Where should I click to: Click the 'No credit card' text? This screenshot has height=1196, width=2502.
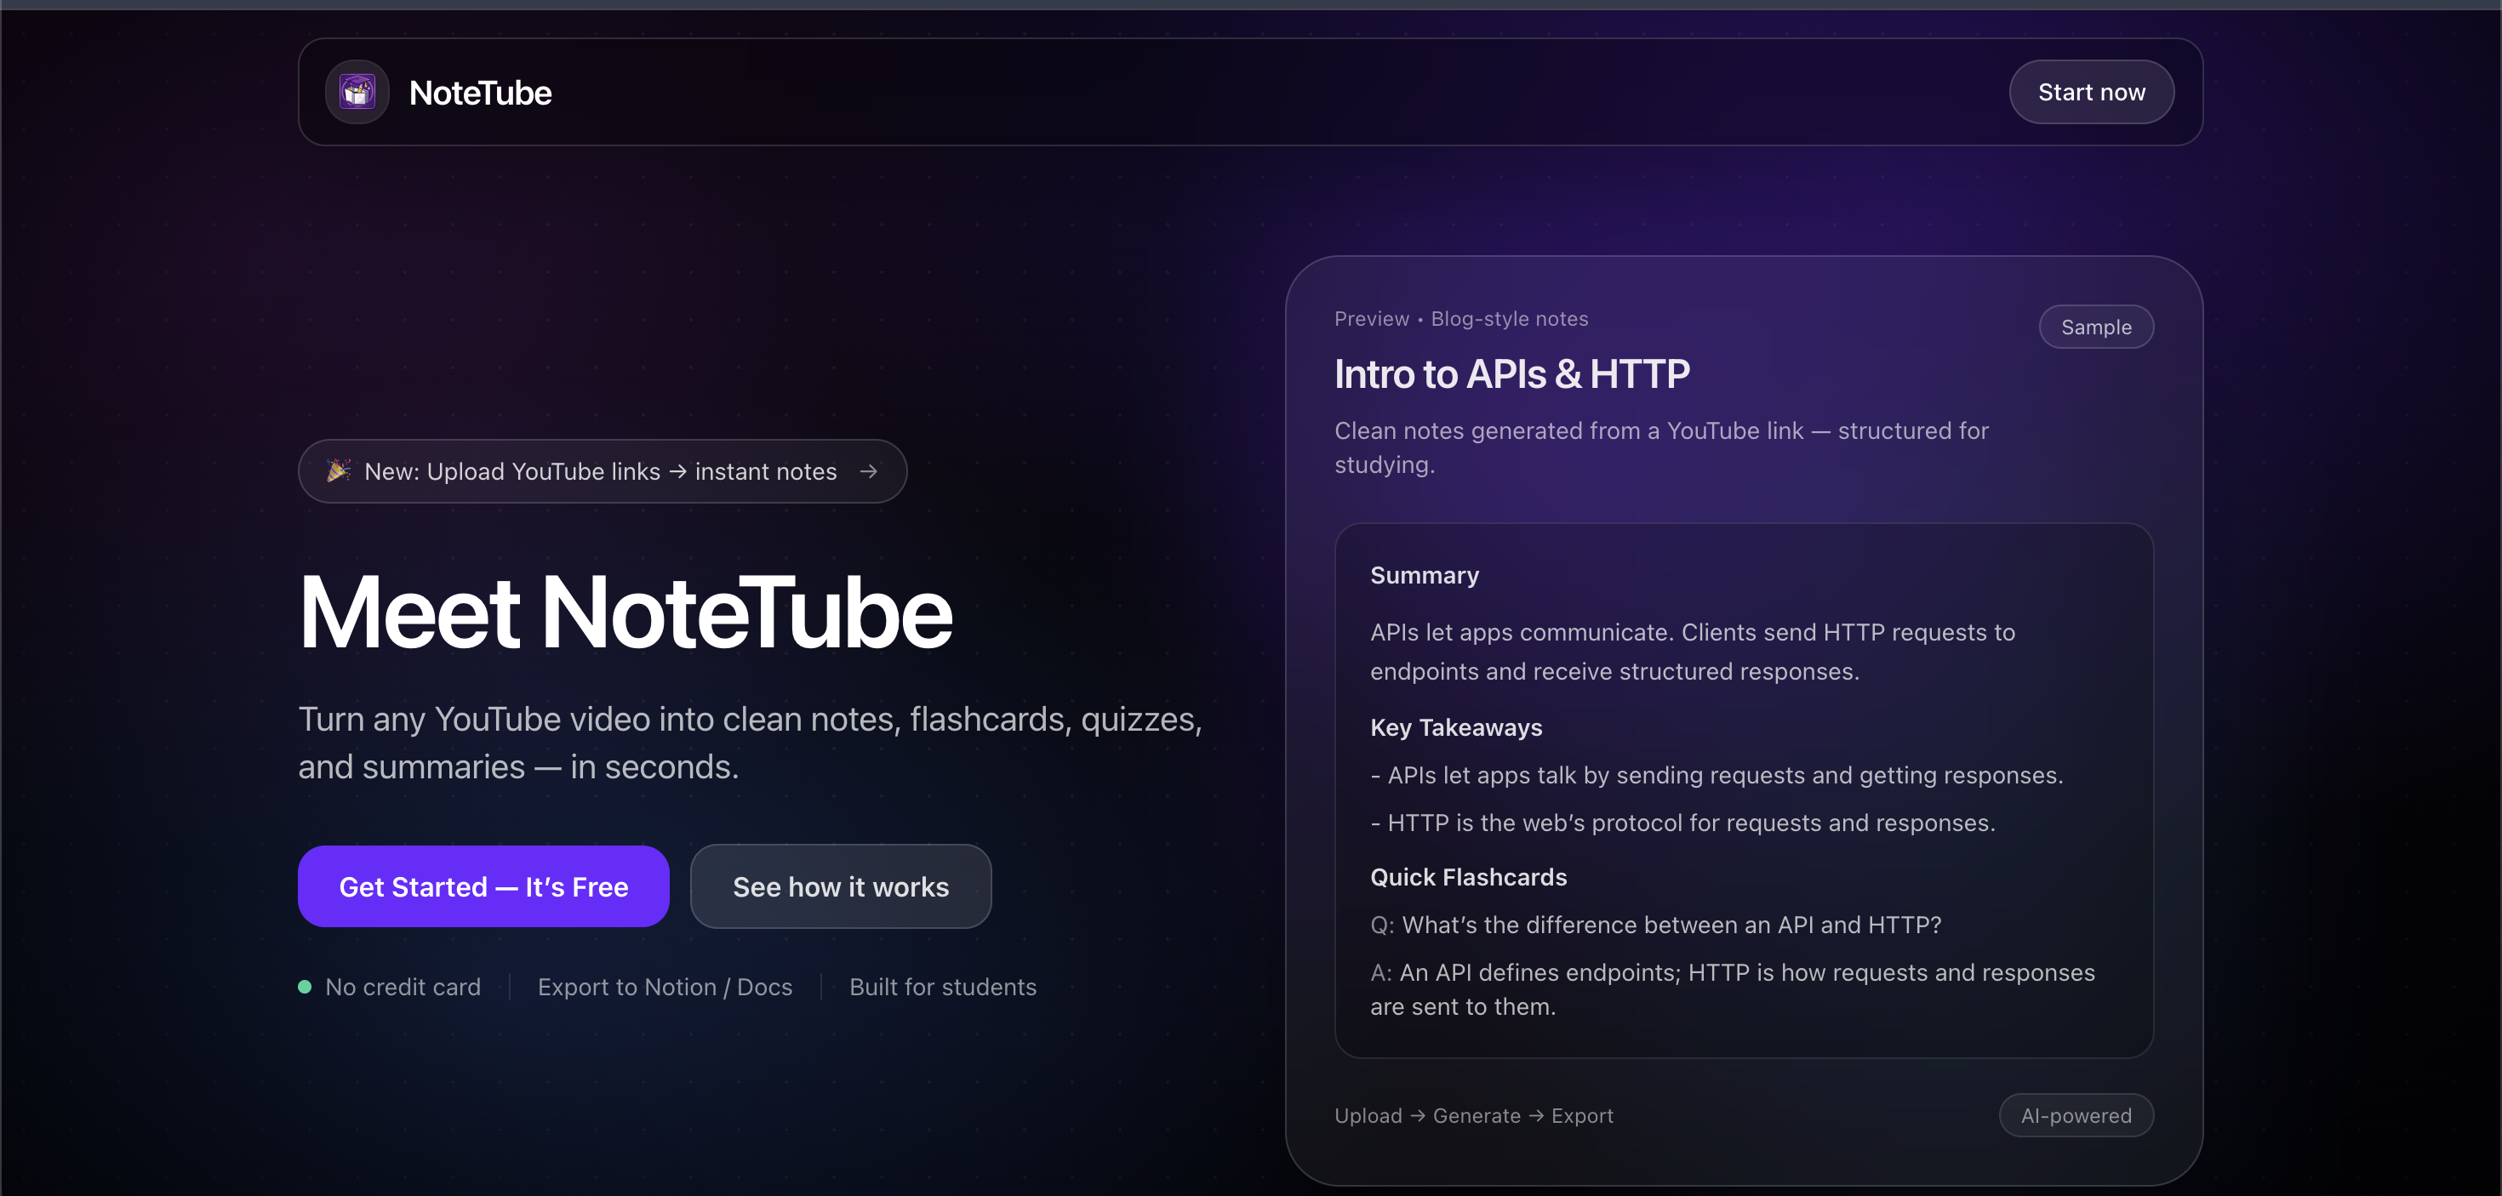click(403, 988)
